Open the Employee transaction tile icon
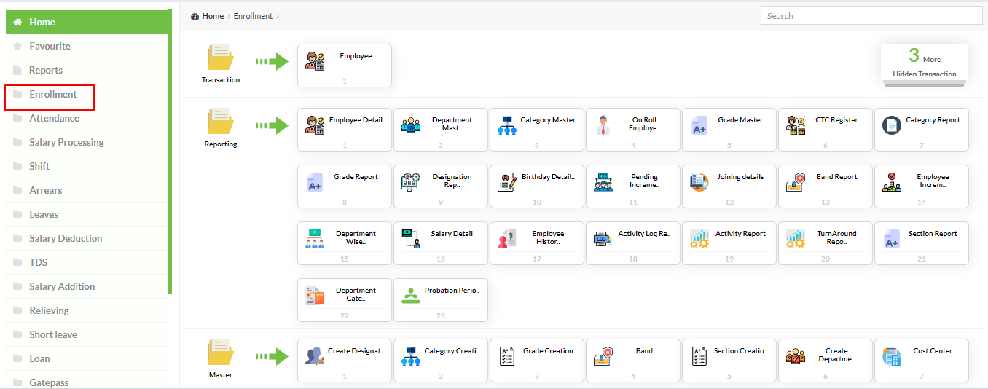 [315, 60]
